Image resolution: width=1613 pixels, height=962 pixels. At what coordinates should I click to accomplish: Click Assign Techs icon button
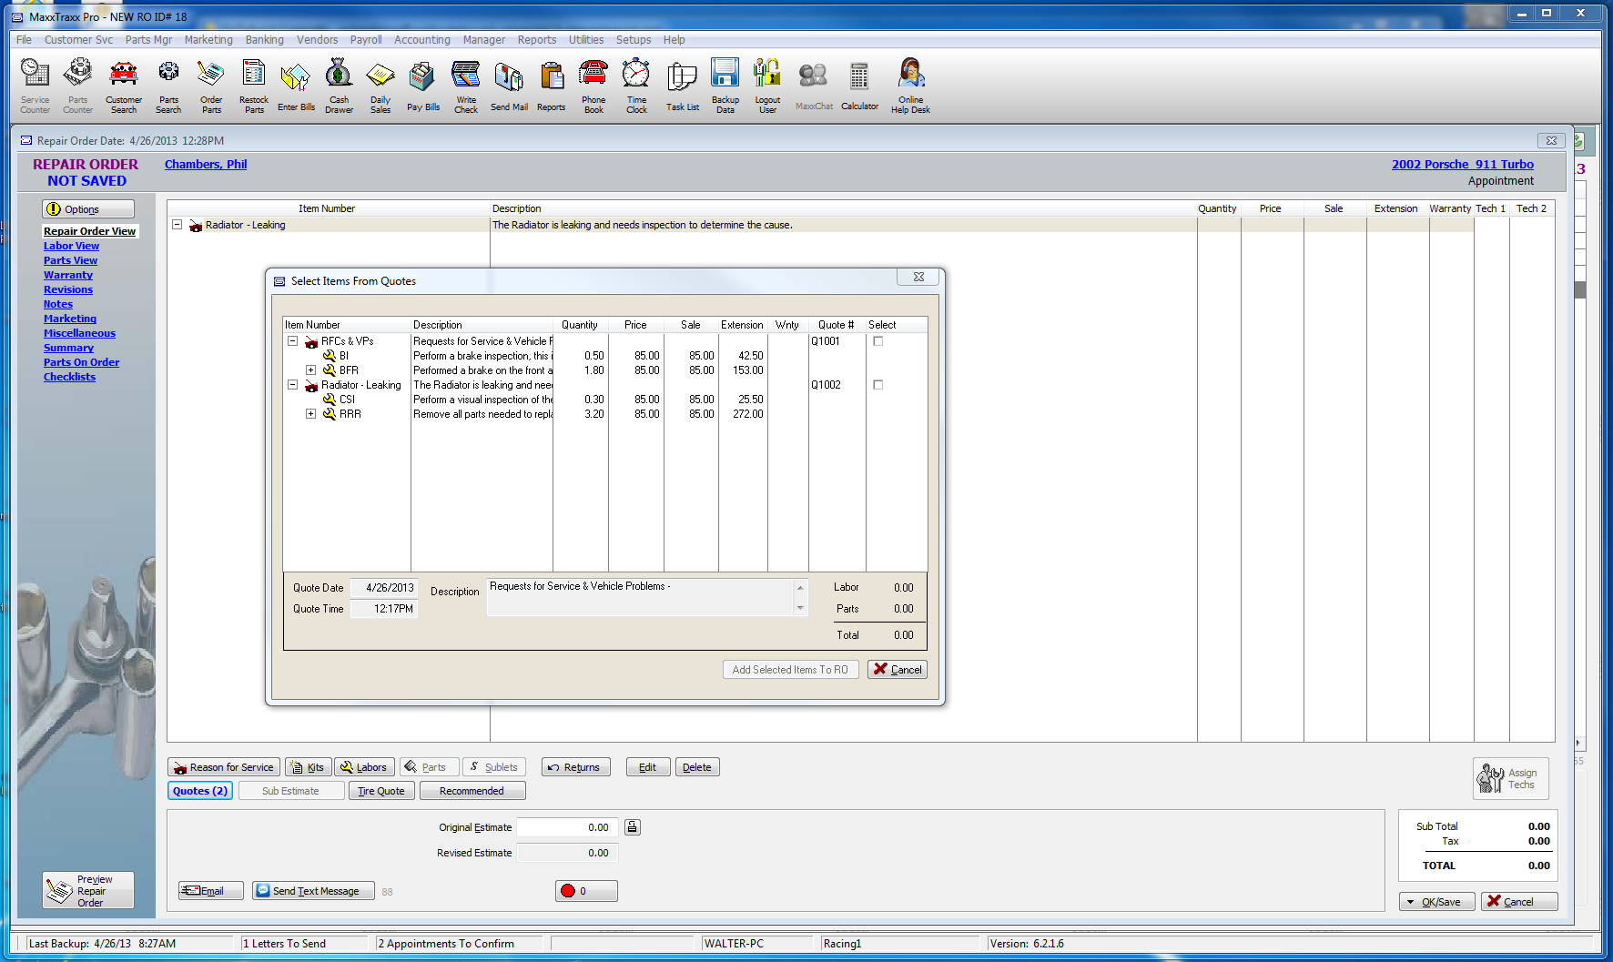1510,778
